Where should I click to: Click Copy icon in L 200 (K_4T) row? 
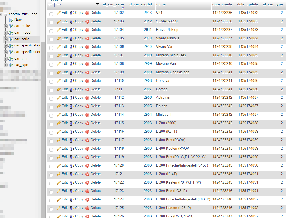click(x=72, y=174)
